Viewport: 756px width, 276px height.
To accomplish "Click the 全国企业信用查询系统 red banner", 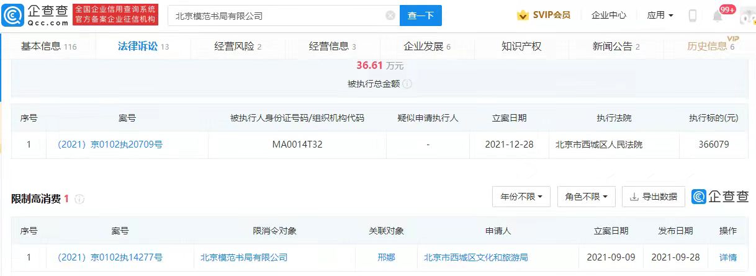I will 115,15.
